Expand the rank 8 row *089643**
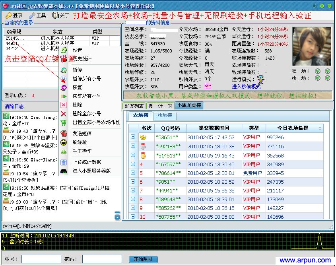 (133, 199)
